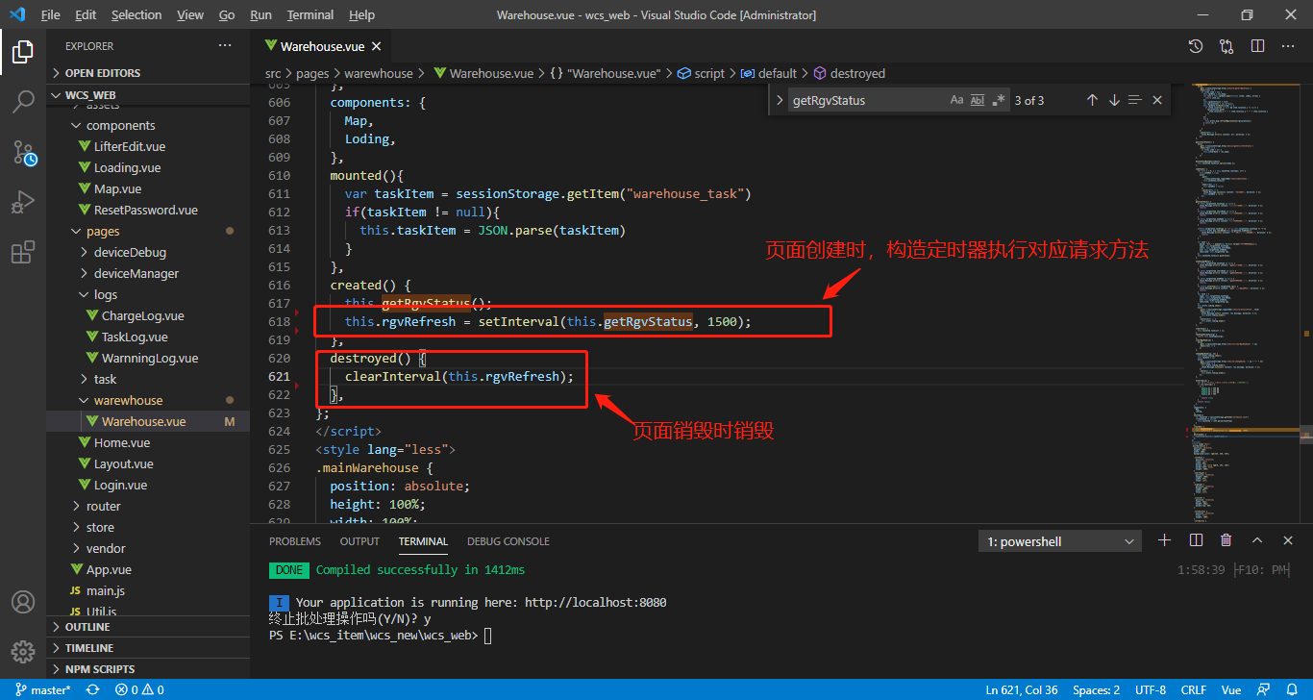Open the Search view in activity bar
This screenshot has height=700, width=1313.
tap(23, 102)
